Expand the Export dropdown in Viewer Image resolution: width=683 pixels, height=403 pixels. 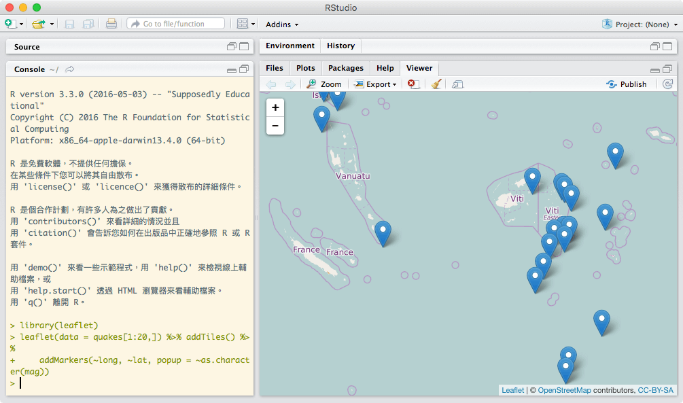(376, 84)
